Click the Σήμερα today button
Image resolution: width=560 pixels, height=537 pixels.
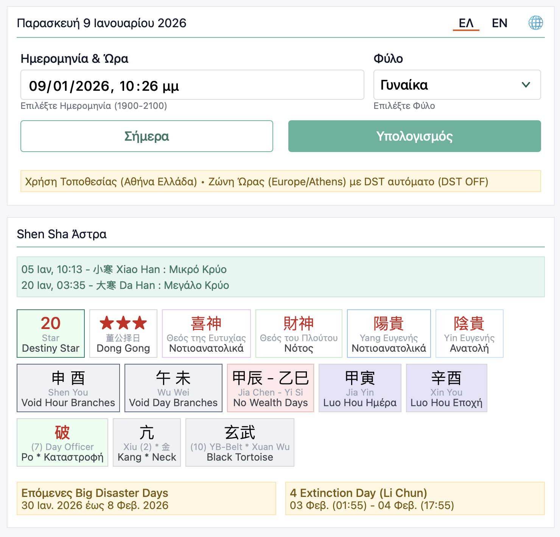(x=147, y=136)
